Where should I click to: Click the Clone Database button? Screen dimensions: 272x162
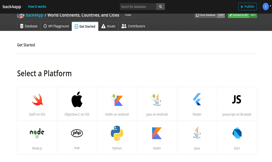point(206,15)
